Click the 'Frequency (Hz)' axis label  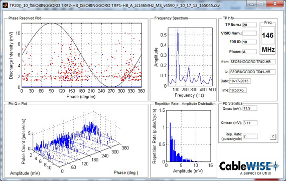tap(189, 95)
